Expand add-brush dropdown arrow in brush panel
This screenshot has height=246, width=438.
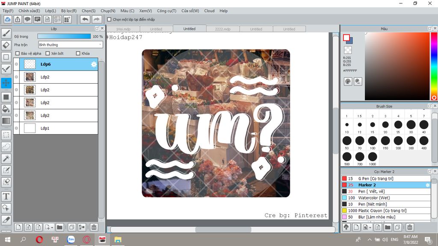click(370, 228)
